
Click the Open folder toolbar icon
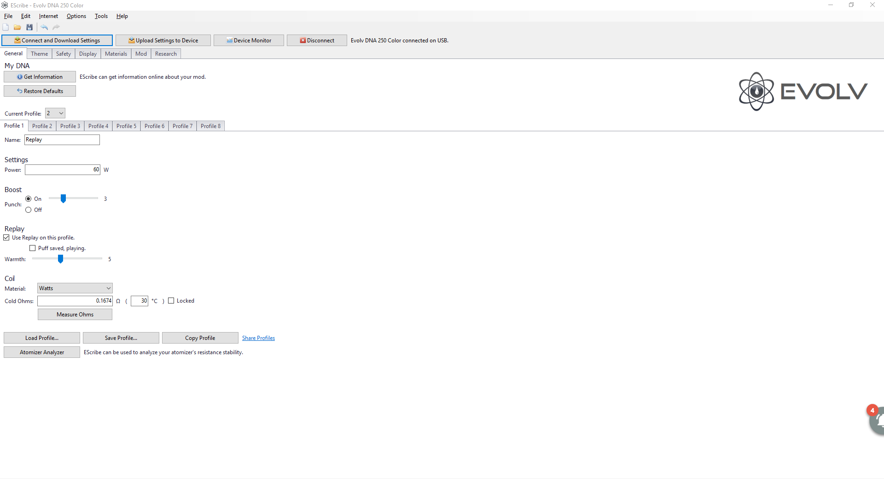coord(17,28)
